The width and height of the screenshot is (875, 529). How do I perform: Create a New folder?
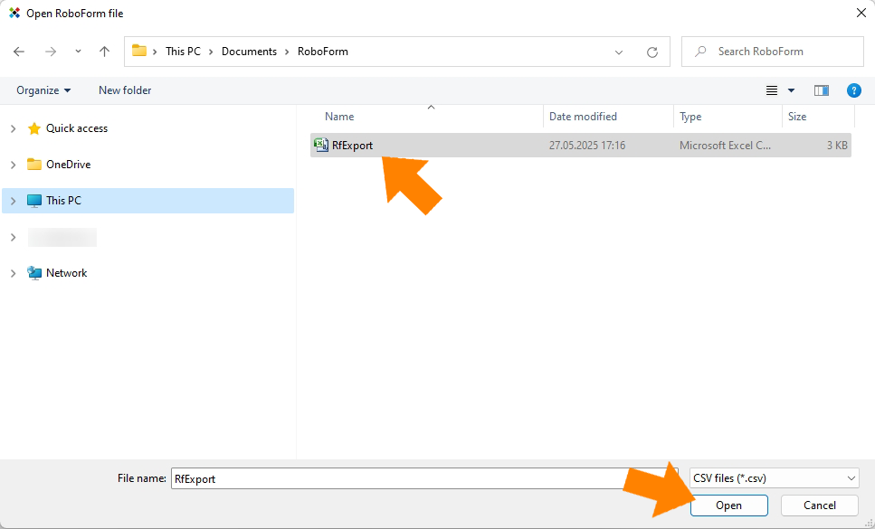pos(125,90)
